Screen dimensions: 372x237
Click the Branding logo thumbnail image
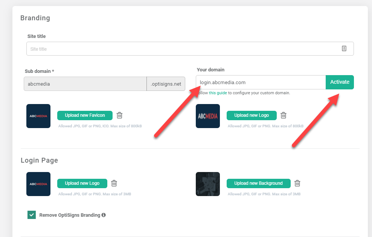coord(208,116)
